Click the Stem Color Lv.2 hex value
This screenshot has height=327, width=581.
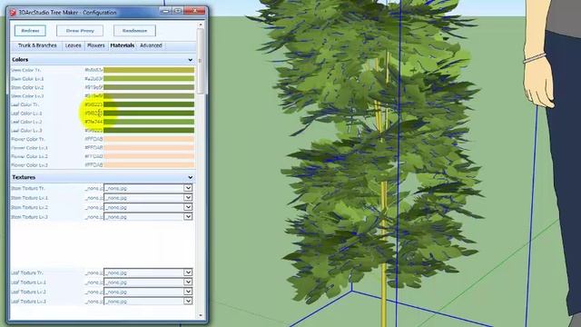[x=94, y=87]
